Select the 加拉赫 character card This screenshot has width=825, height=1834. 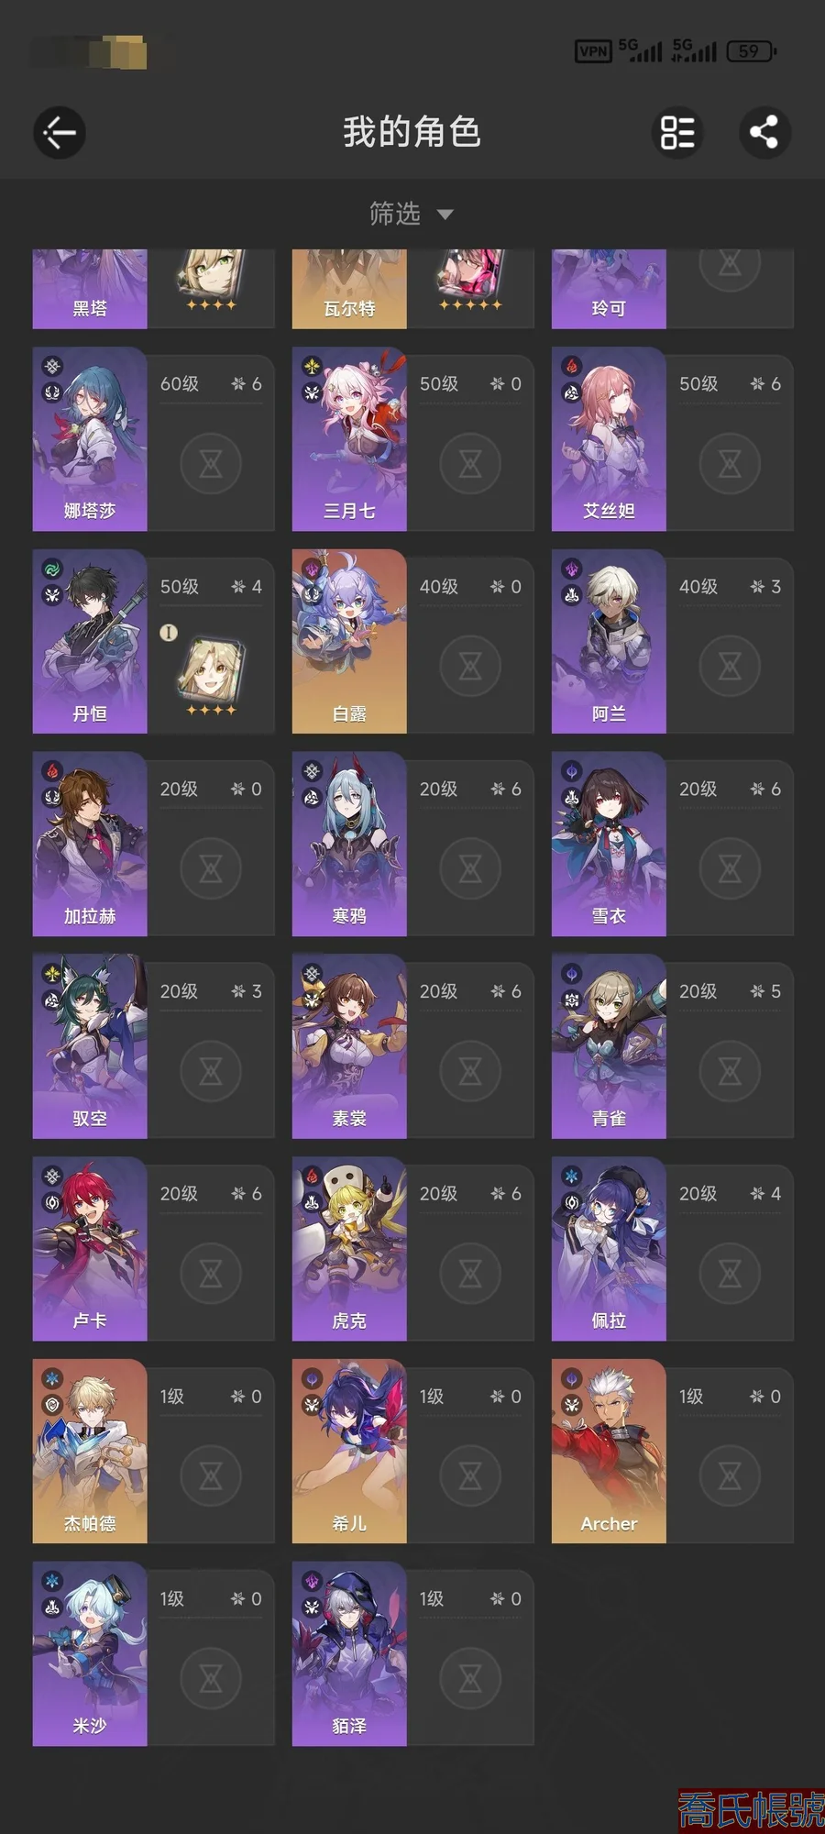coord(154,845)
